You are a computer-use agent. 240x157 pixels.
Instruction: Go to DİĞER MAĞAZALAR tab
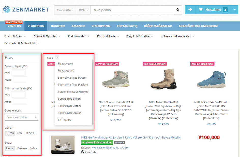click(158, 26)
